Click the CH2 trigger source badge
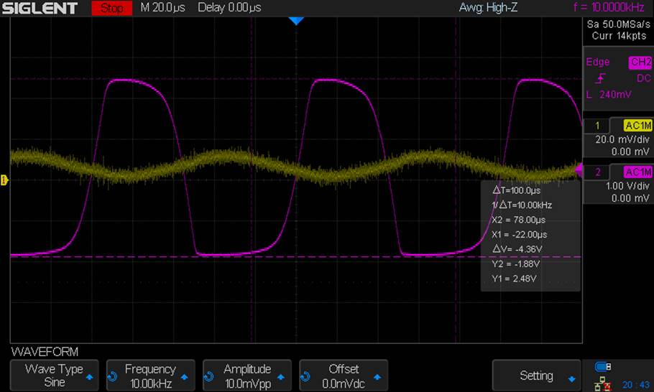The image size is (654, 392). coord(640,62)
